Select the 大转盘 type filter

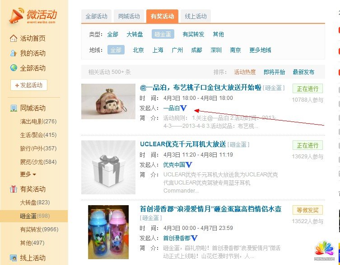tap(135, 34)
